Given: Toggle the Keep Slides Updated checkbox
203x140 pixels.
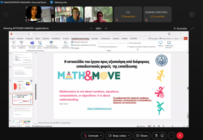Looking at the screenshot, I should [x=98, y=43].
